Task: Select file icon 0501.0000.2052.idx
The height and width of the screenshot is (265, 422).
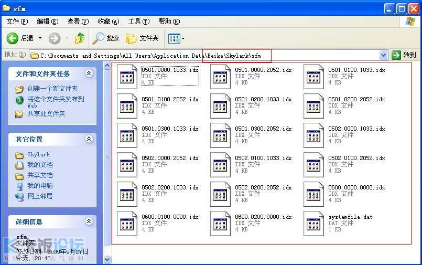Action: point(220,77)
